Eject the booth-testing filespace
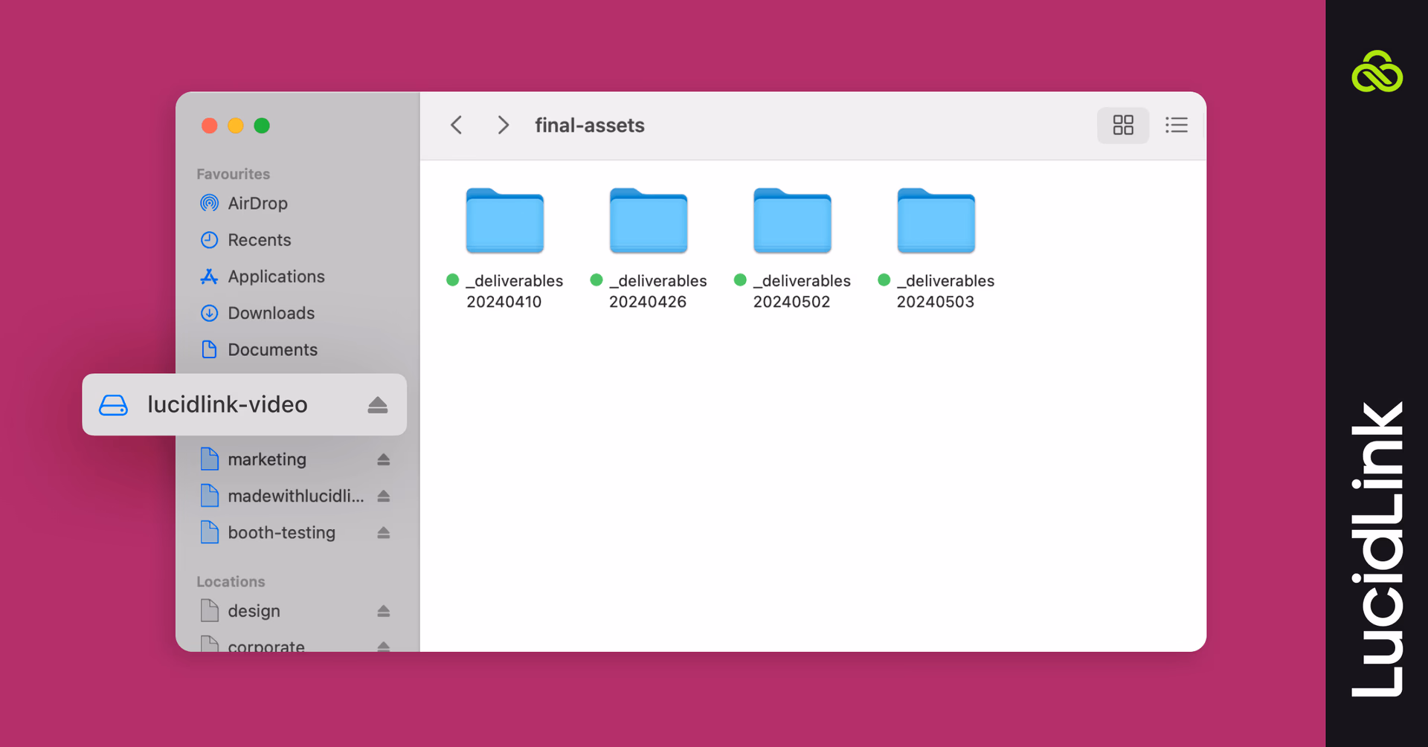The width and height of the screenshot is (1428, 747). click(384, 532)
